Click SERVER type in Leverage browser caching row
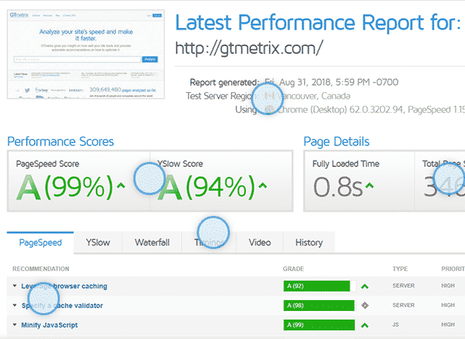 [x=403, y=286]
